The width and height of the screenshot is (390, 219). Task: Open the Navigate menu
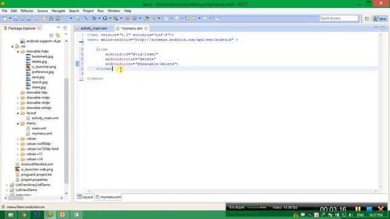tap(58, 11)
